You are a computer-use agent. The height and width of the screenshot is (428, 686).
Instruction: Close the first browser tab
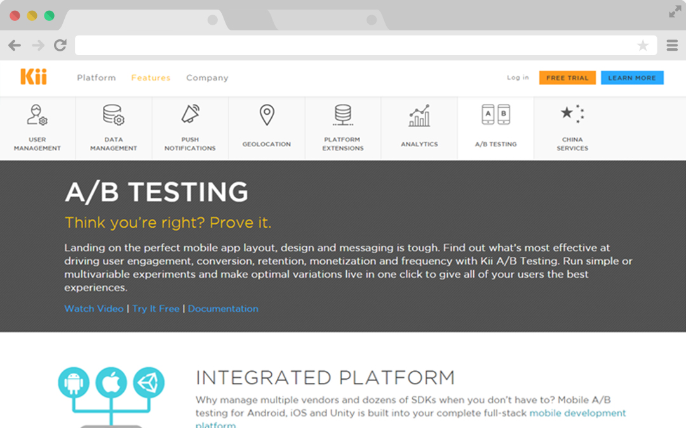click(x=213, y=20)
